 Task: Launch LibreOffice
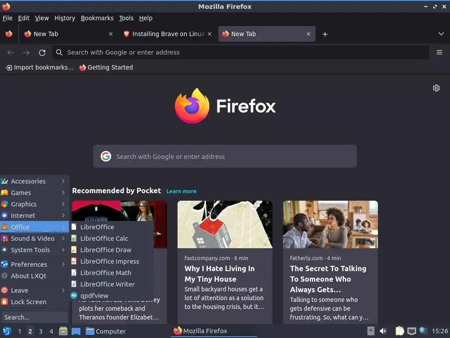111,227
